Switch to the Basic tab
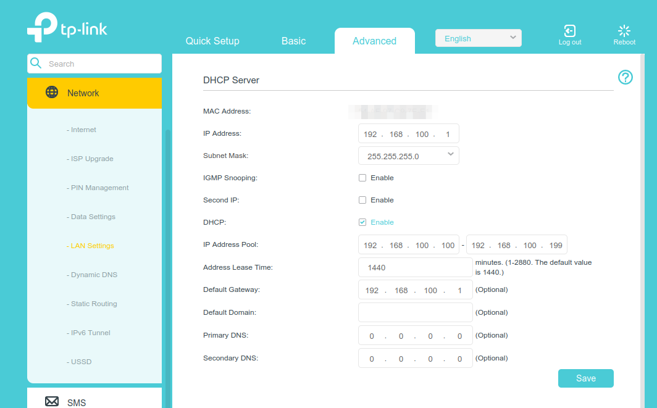Screen dimensions: 657x408 (294, 41)
